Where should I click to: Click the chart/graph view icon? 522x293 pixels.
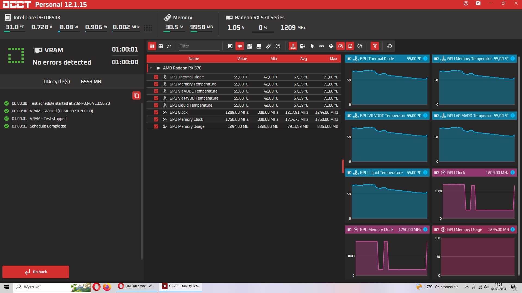tap(169, 46)
